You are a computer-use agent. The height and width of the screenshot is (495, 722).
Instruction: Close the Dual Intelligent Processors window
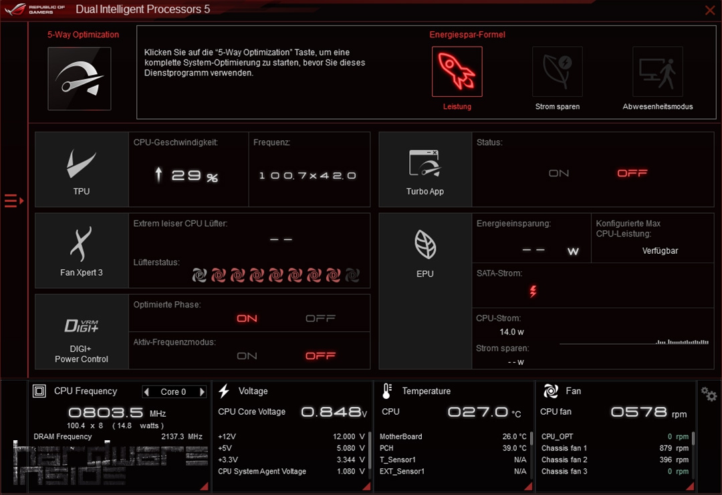[709, 10]
